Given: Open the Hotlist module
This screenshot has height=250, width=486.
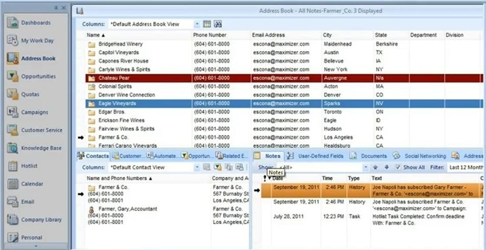Looking at the screenshot, I should point(29,166).
